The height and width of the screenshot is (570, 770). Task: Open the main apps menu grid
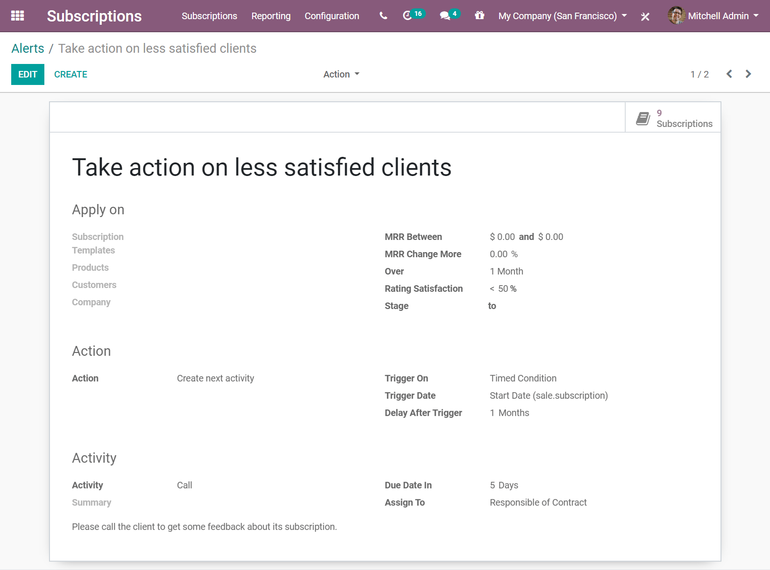(17, 15)
